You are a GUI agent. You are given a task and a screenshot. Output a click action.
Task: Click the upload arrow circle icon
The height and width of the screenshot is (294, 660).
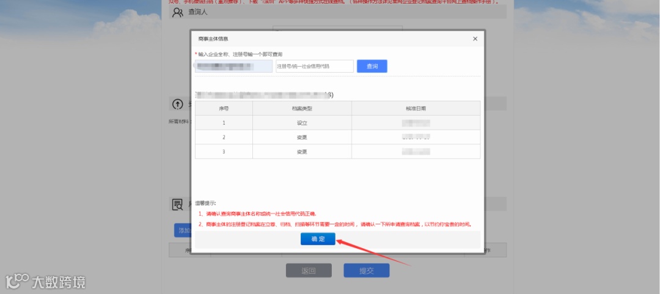point(178,104)
